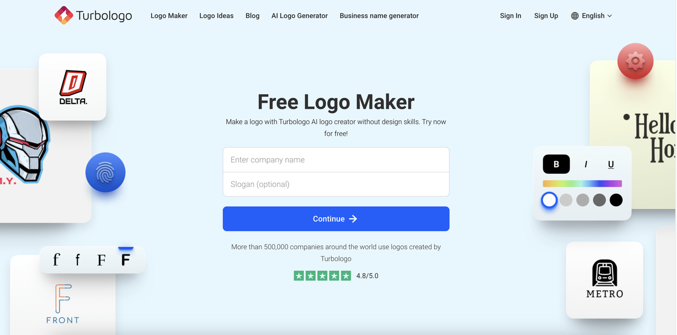The width and height of the screenshot is (677, 335).
Task: Toggle the underline U format button
Action: click(x=611, y=164)
